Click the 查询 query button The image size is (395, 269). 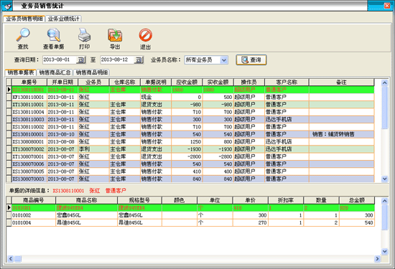coord(251,60)
